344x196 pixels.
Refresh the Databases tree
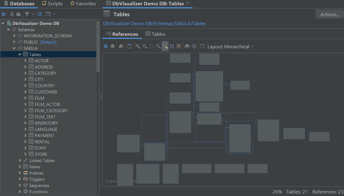[x=3, y=14]
